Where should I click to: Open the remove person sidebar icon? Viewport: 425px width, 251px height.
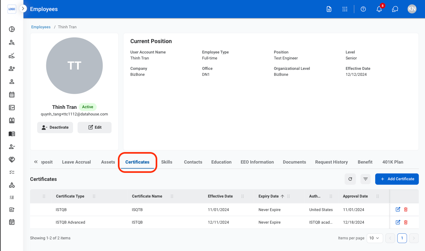(12, 147)
